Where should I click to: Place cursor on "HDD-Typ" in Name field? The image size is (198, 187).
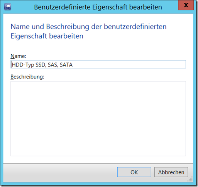23,65
